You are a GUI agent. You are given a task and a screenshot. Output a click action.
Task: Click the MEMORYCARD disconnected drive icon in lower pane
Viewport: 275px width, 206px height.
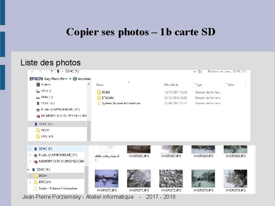(x=36, y=161)
